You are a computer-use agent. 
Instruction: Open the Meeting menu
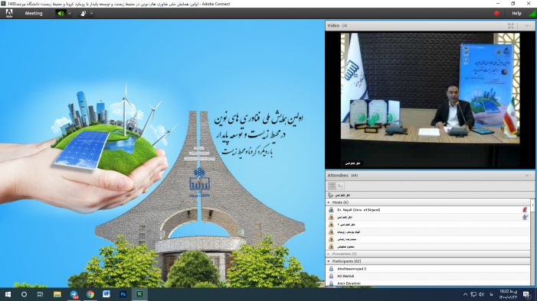click(34, 13)
